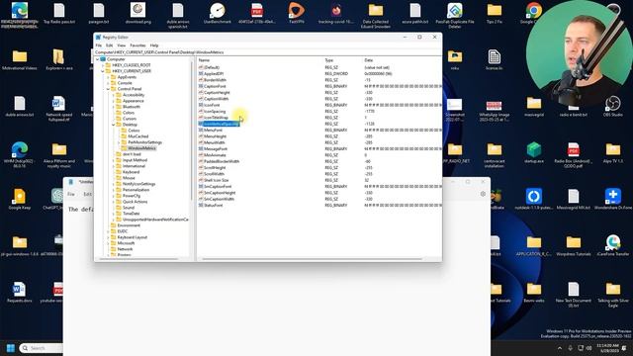Expand the PerMonitorSettings key
633x356 pixels.
pyautogui.click(x=119, y=142)
